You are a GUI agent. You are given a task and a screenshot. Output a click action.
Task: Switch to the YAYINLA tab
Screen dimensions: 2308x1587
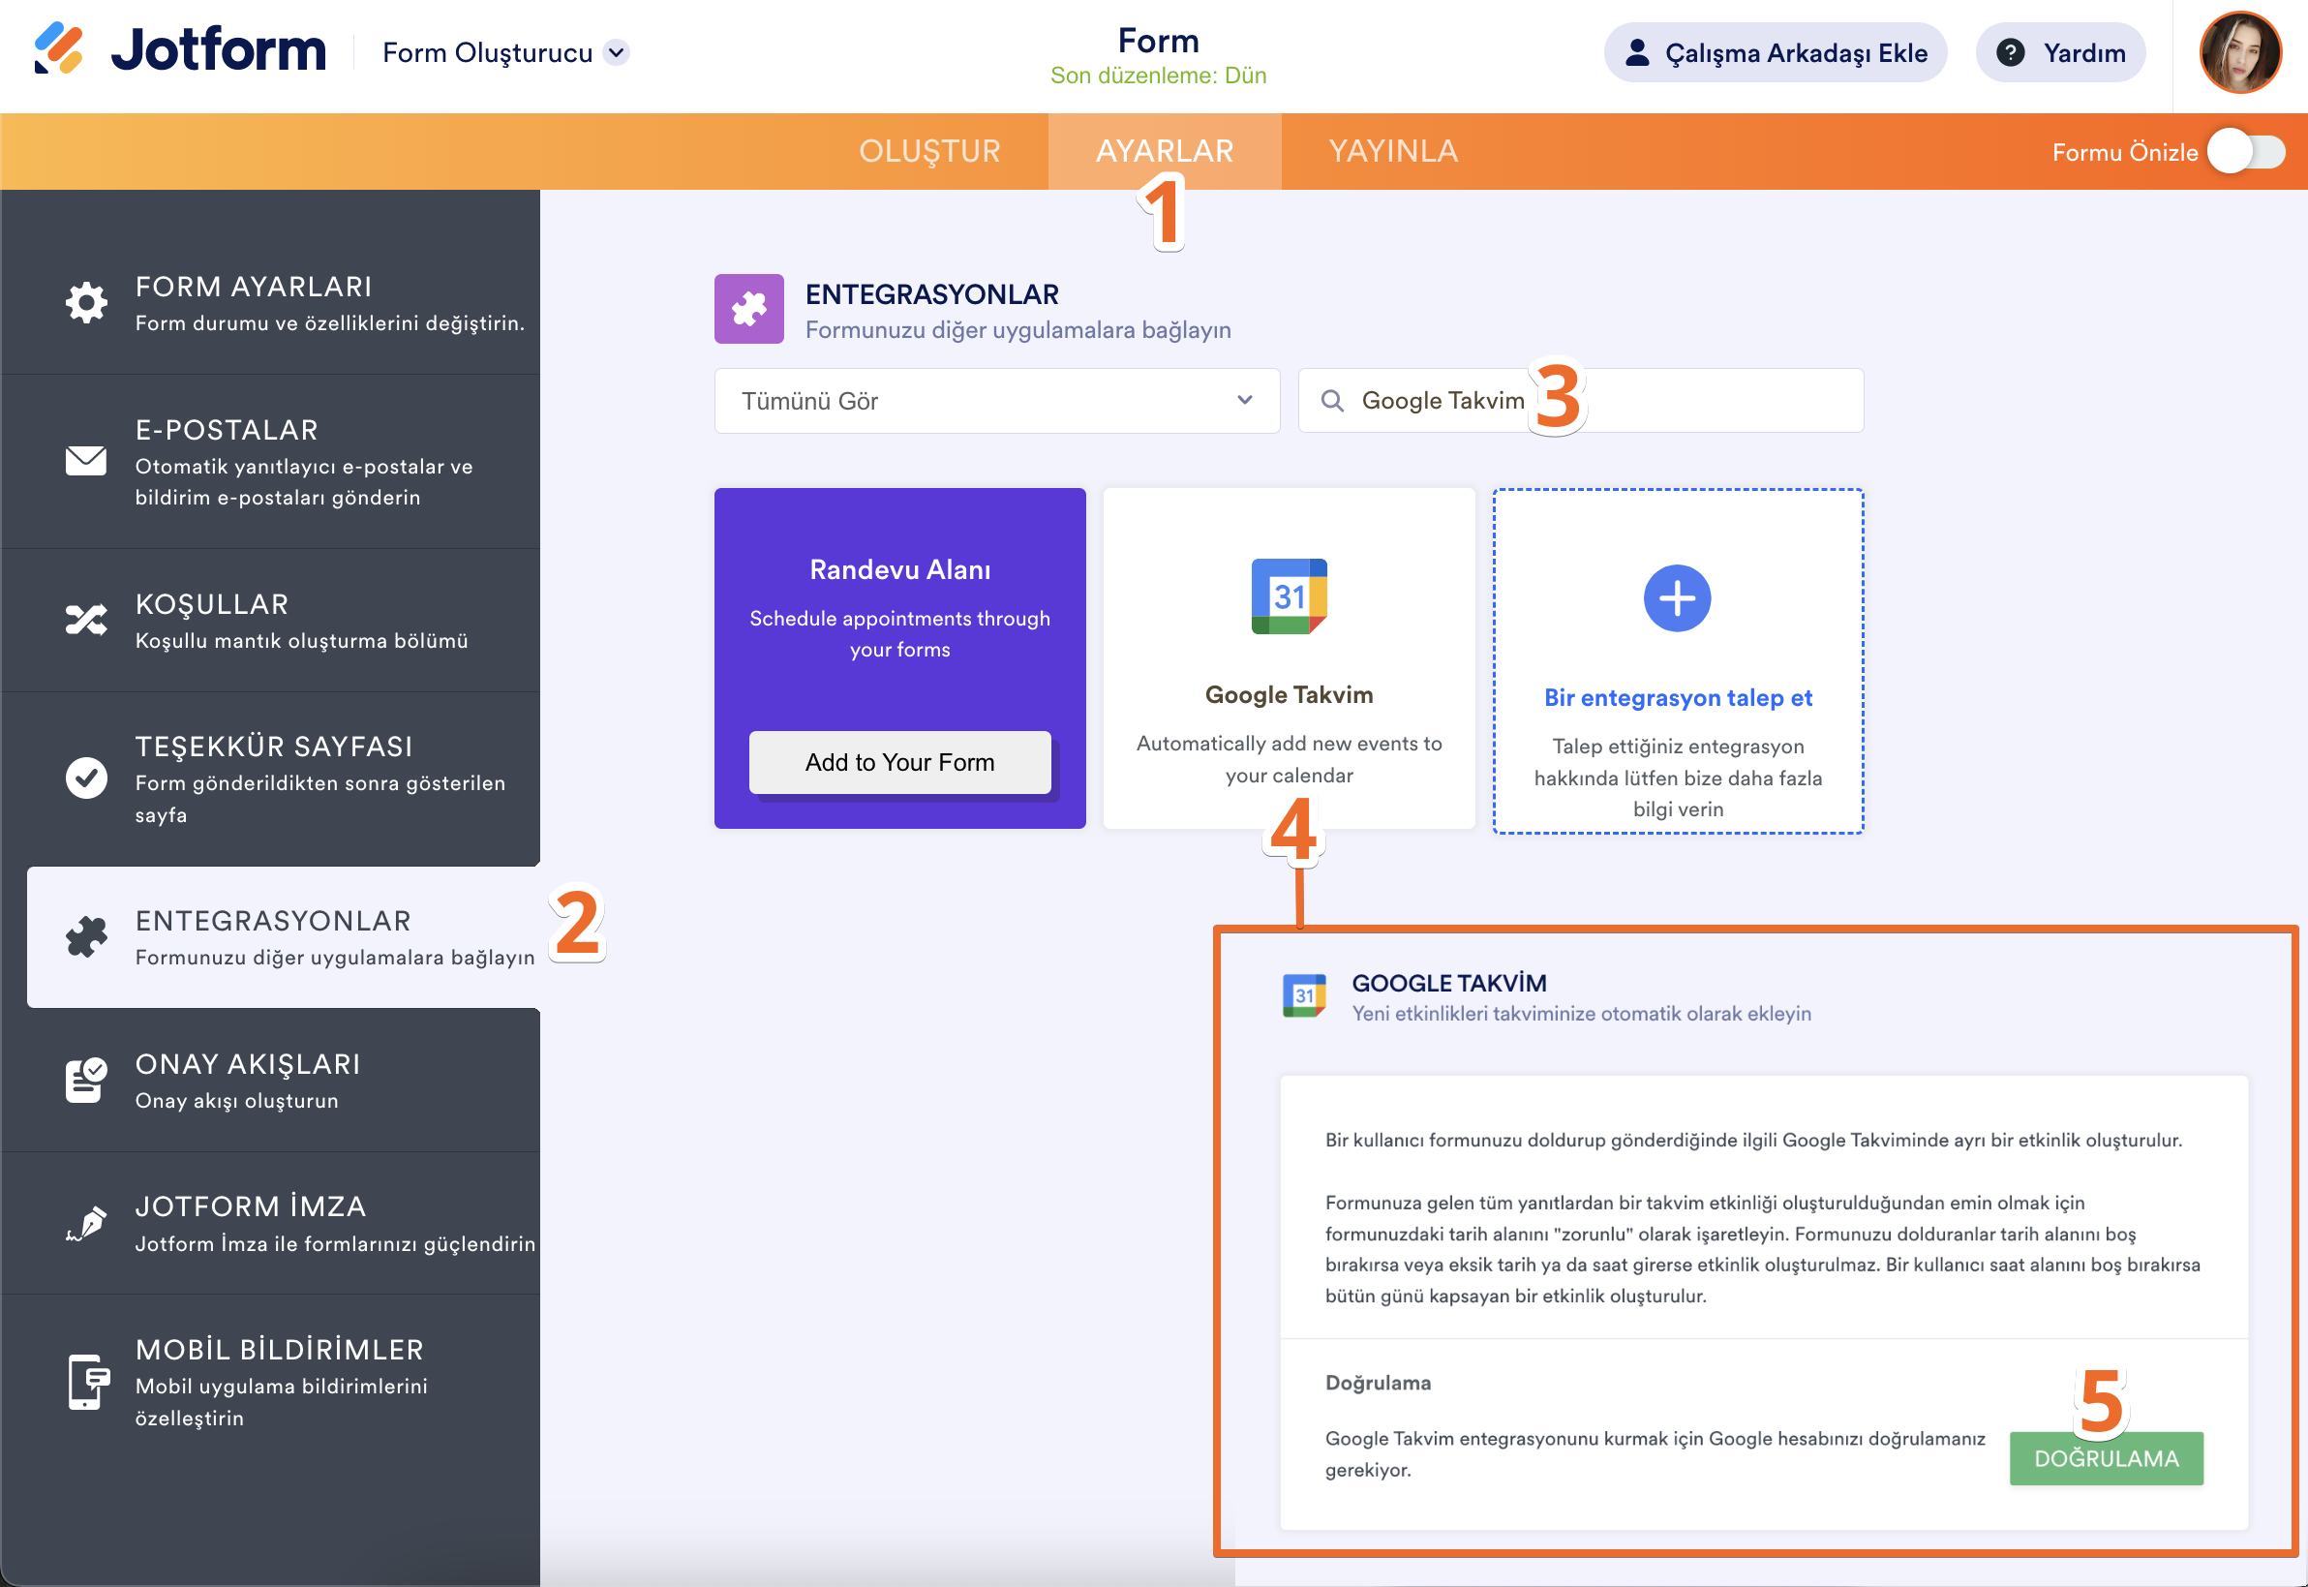tap(1392, 151)
